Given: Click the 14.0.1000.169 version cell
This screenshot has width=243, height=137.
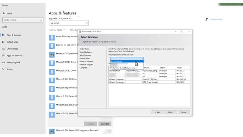Looking at the screenshot, I should [183, 79].
